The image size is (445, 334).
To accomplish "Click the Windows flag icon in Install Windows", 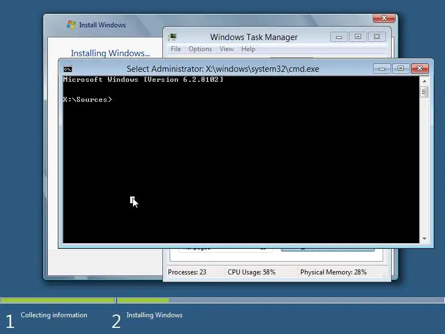I will point(71,24).
